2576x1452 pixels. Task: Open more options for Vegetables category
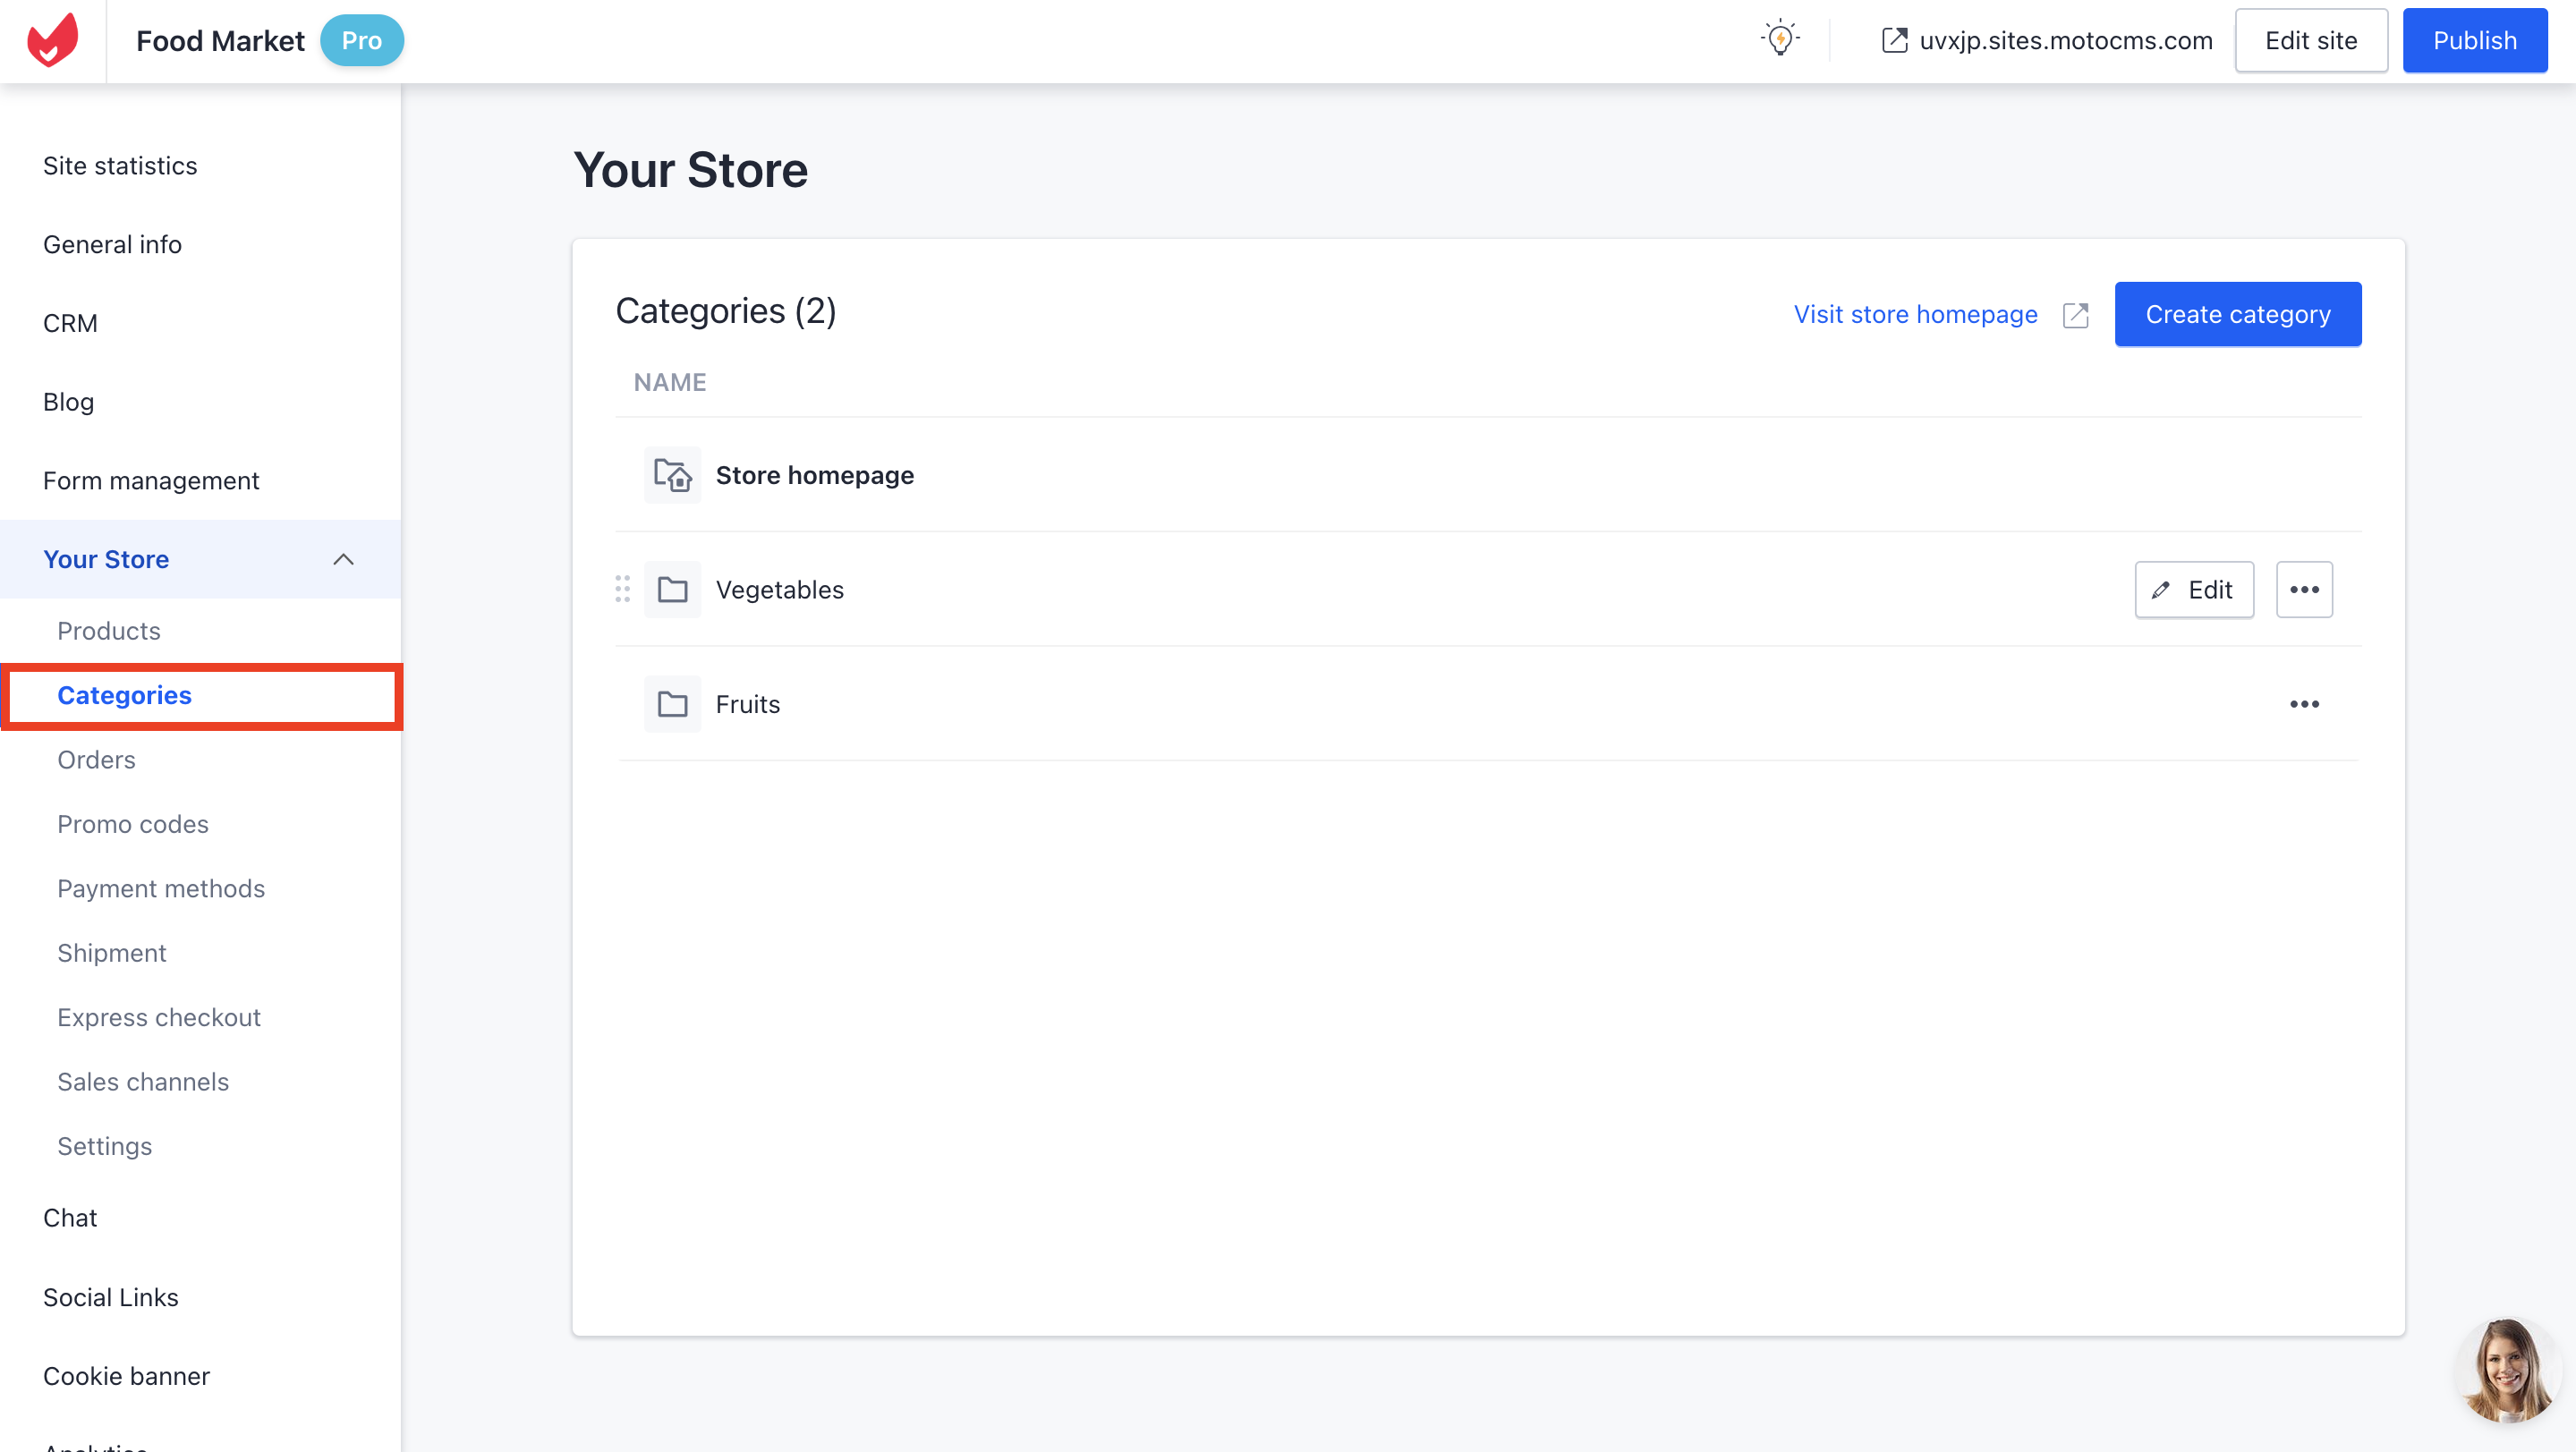coord(2304,590)
